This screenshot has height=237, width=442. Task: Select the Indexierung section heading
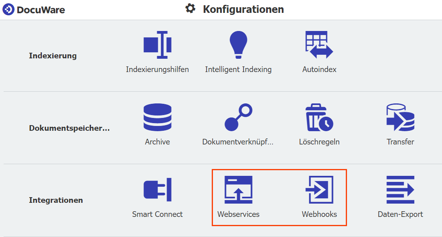[53, 56]
